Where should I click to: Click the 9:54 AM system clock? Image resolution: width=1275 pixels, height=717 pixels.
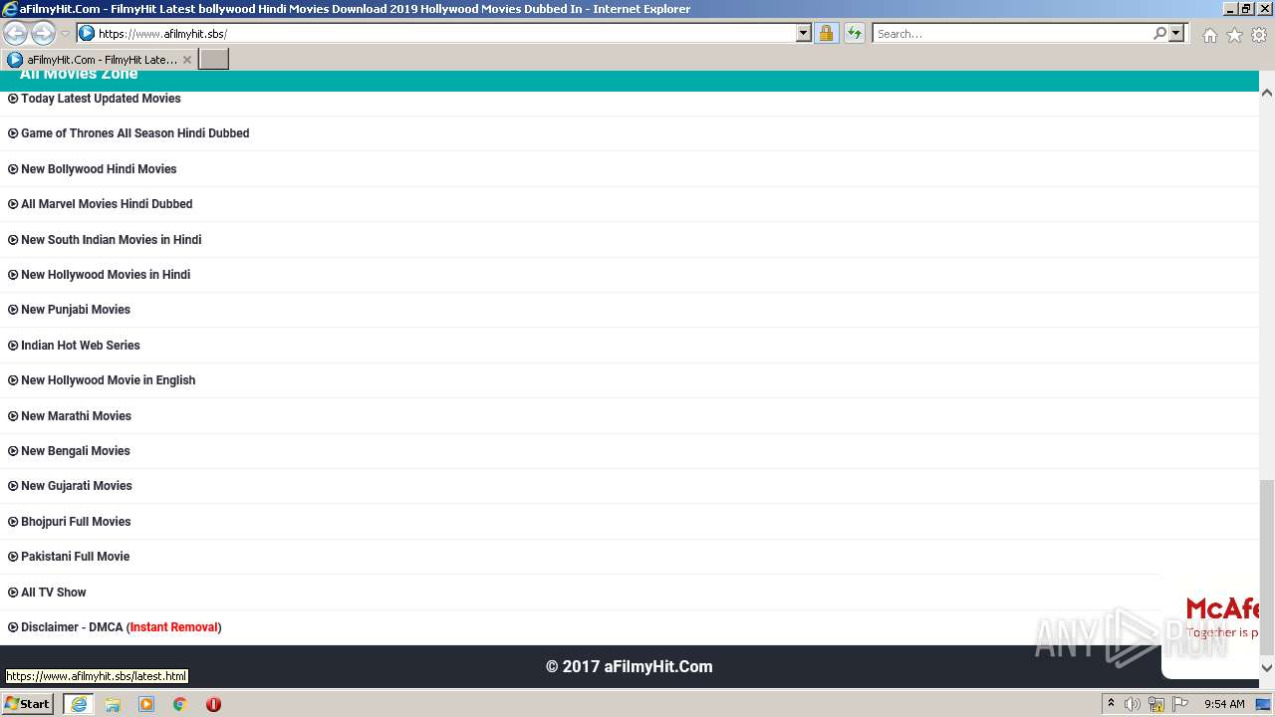click(x=1224, y=704)
